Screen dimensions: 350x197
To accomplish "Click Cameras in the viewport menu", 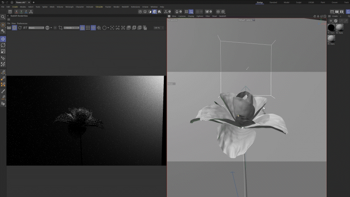I will click(x=182, y=16).
